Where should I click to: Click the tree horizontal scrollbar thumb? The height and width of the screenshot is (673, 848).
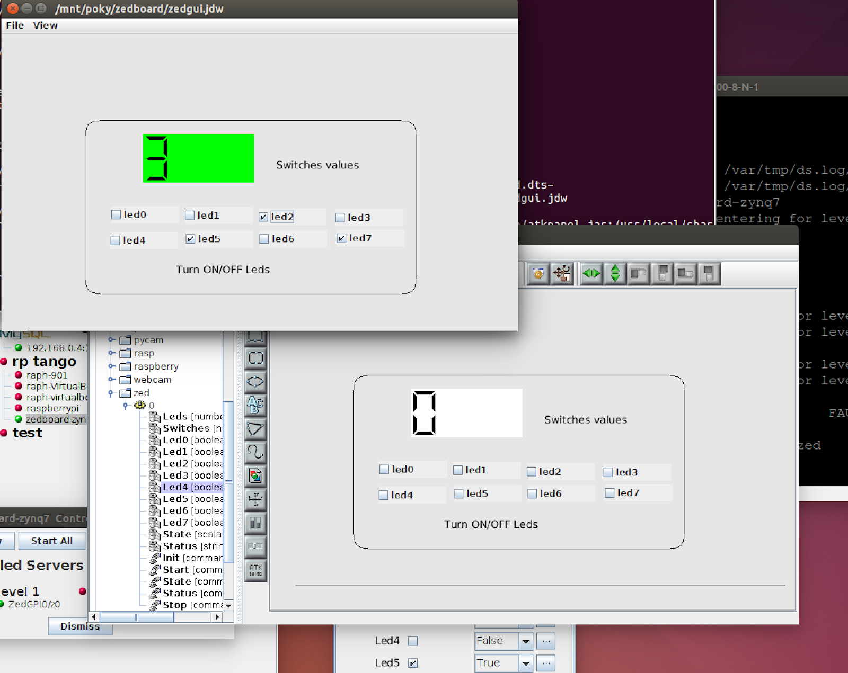coord(137,617)
